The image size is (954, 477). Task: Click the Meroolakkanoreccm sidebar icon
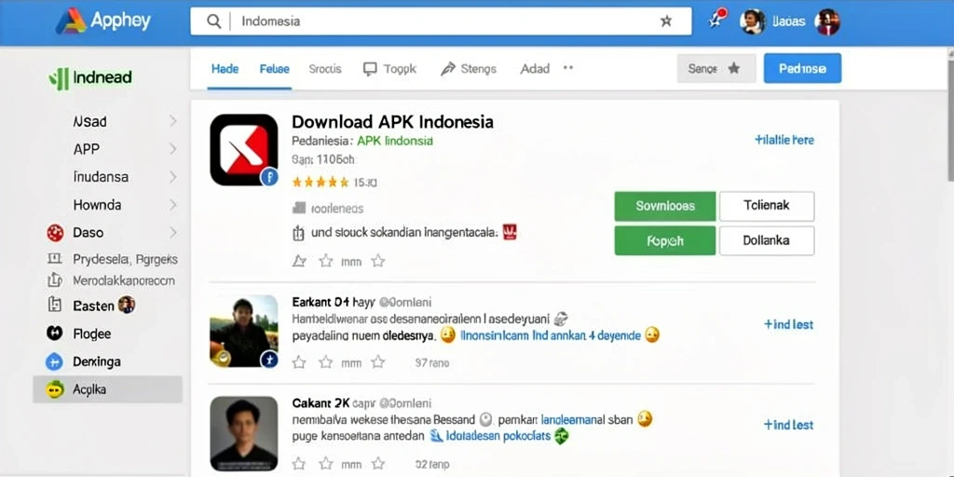point(55,280)
